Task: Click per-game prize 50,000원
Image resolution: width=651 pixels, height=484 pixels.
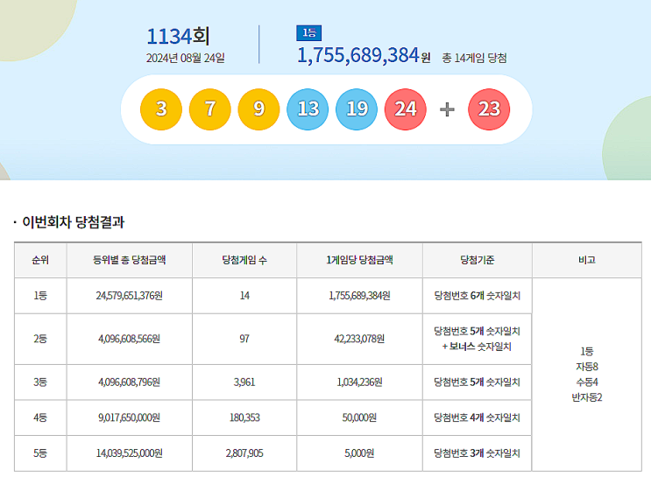Action: pyautogui.click(x=359, y=417)
